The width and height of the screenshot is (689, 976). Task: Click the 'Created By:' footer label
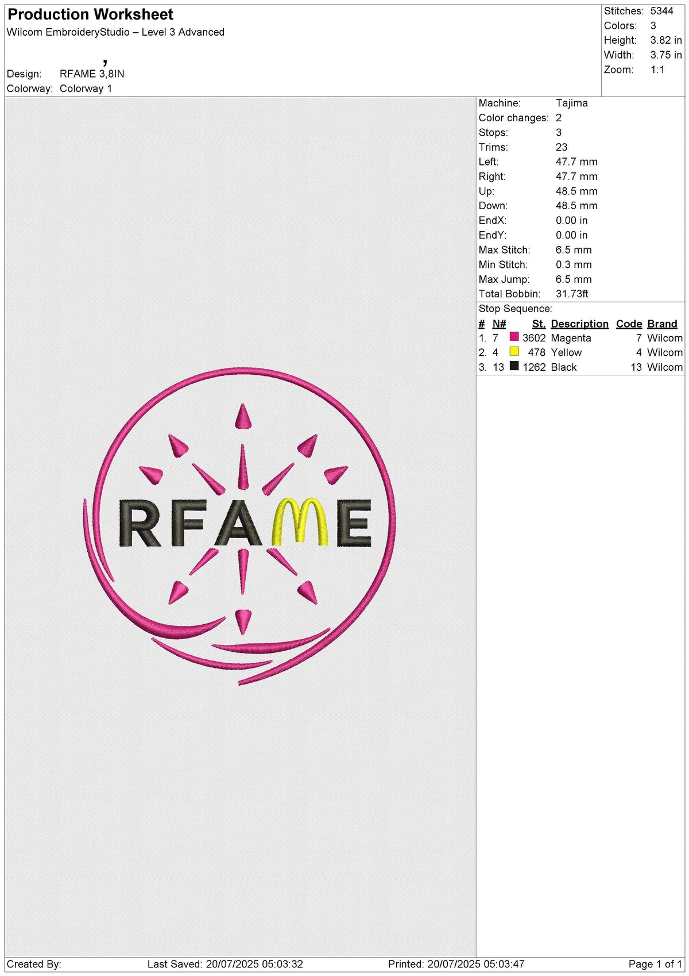coord(34,964)
